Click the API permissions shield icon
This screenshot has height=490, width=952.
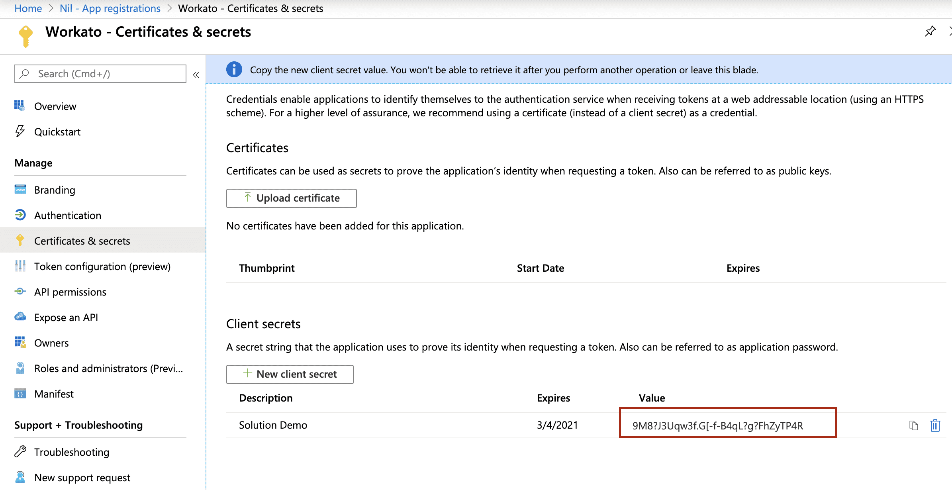click(x=20, y=291)
